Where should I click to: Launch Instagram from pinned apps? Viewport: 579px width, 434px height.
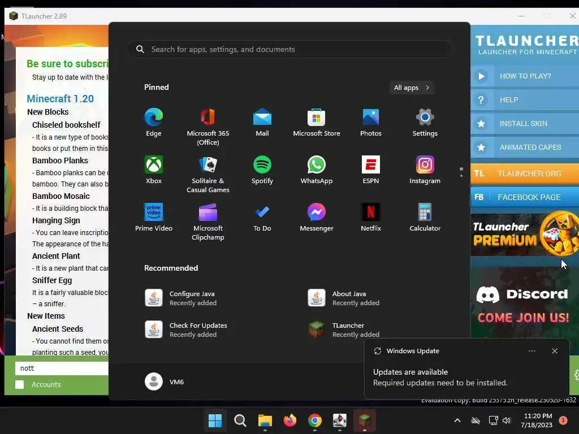pos(425,170)
